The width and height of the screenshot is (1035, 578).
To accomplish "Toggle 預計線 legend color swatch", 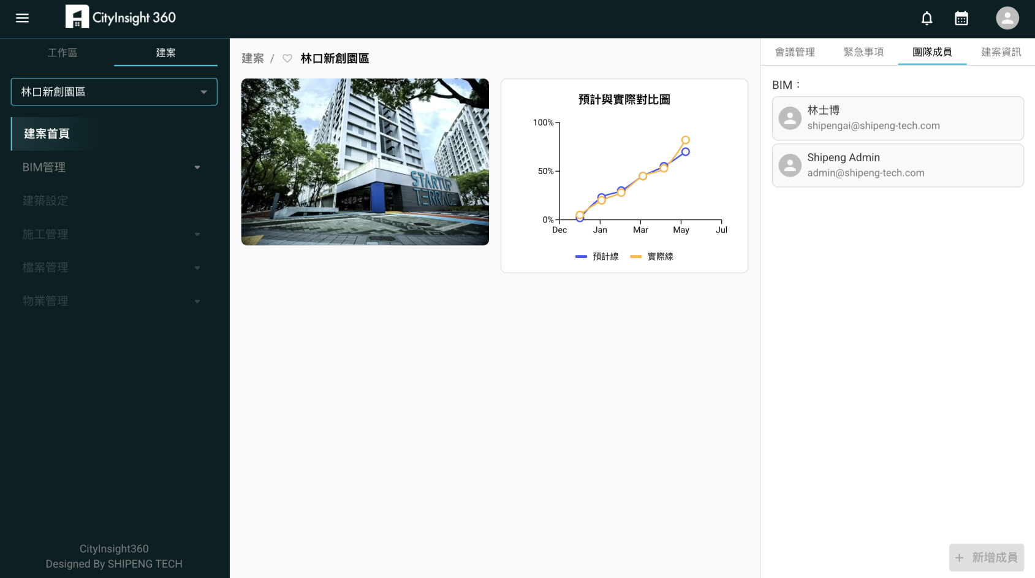I will click(581, 257).
